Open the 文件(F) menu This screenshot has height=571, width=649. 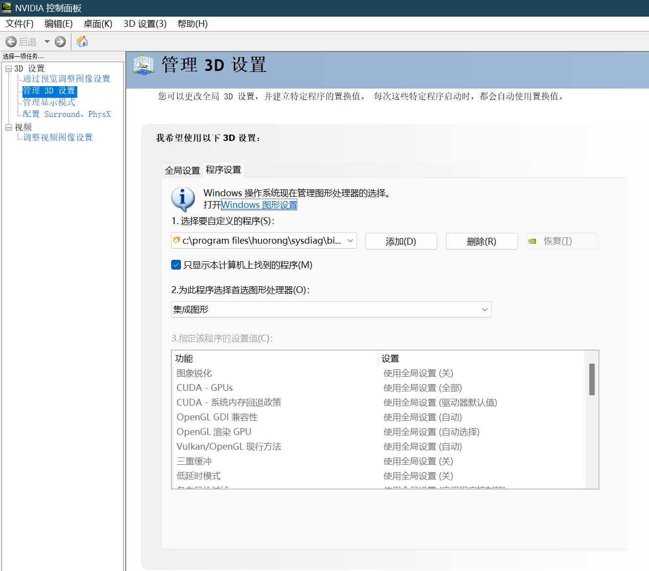coord(20,24)
